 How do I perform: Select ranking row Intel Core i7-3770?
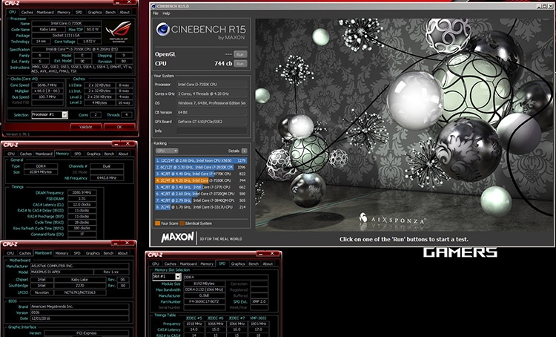click(201, 187)
